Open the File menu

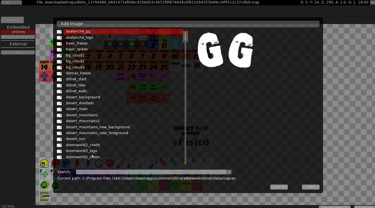11,2
